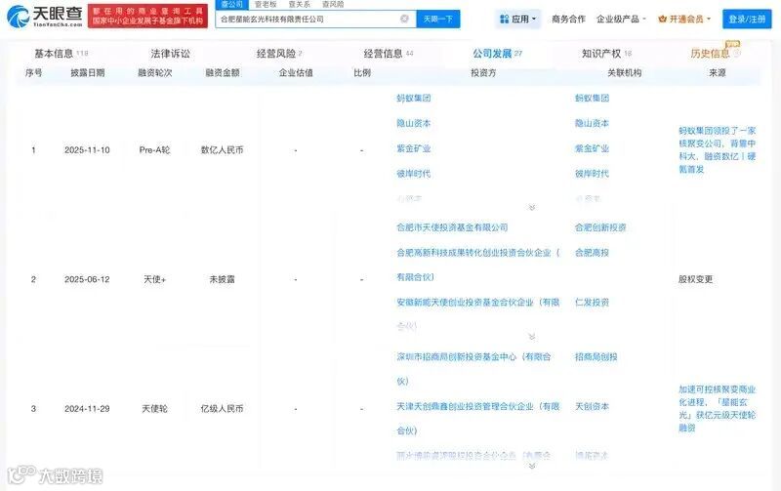Switch to the 查关系 search tab
Viewport: 781px width, 491px height.
300,4
